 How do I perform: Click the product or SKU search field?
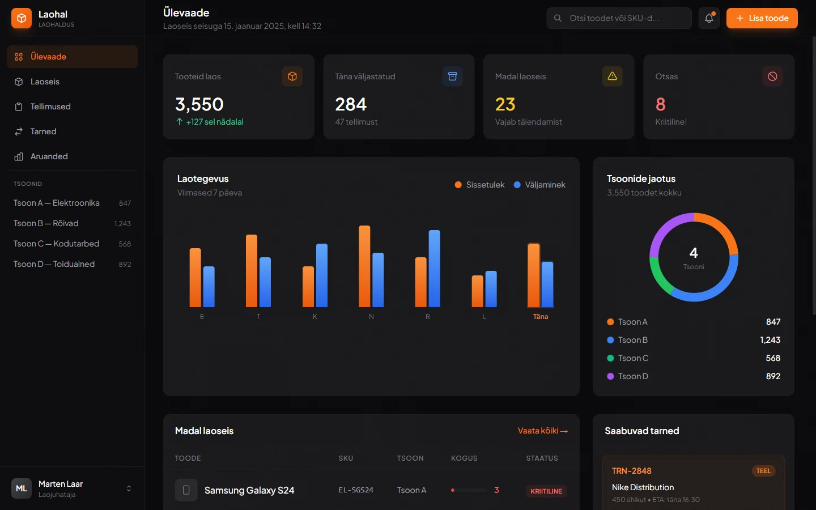619,18
